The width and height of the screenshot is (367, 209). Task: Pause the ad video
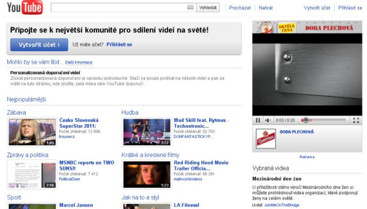(x=258, y=120)
